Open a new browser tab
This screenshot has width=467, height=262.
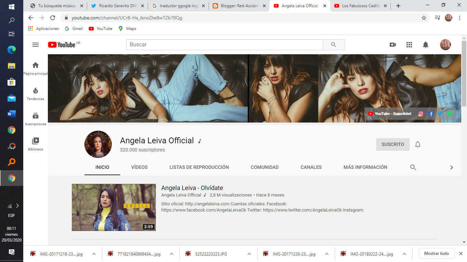click(x=398, y=6)
